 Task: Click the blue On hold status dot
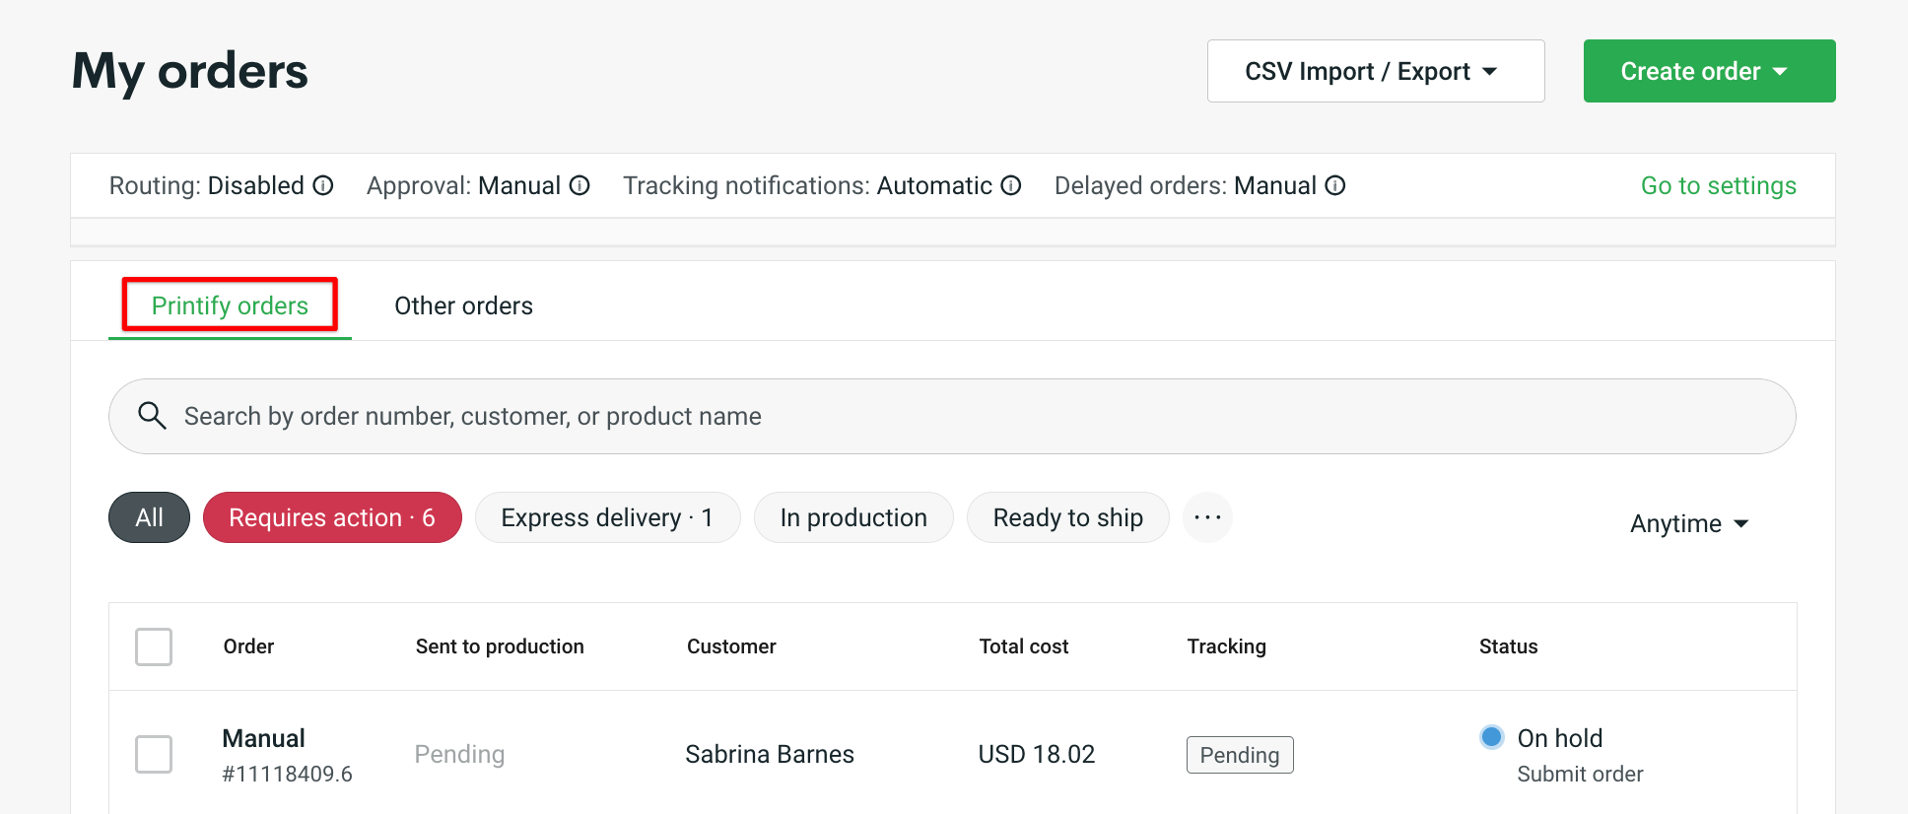pos(1492,737)
